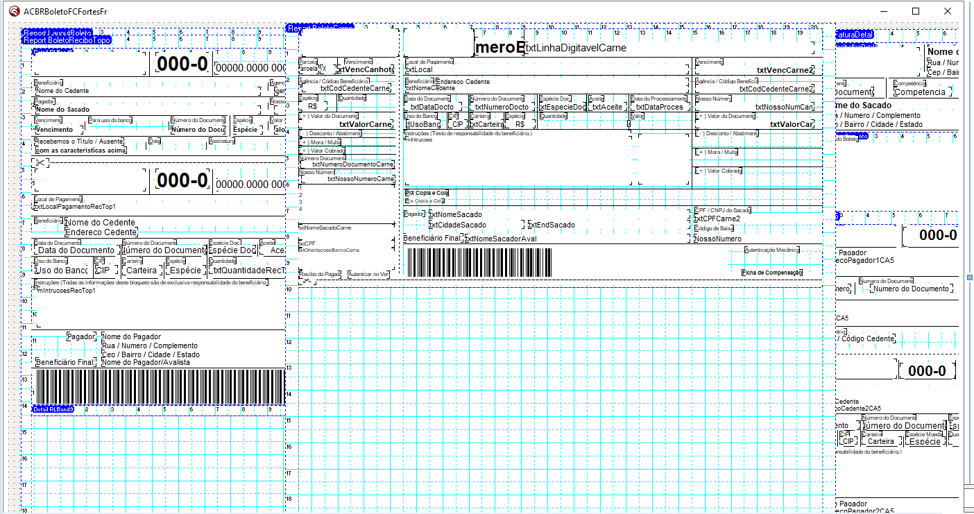Select the txtQuantidadeRecT field

pyautogui.click(x=249, y=271)
